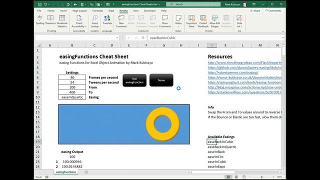Select the Easing cell with easeInQuartic
Screen dimensions: 320x180
click(72, 97)
